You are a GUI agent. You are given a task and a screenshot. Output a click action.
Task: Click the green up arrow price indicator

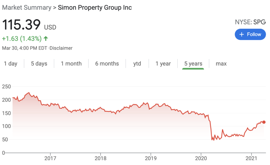46,38
